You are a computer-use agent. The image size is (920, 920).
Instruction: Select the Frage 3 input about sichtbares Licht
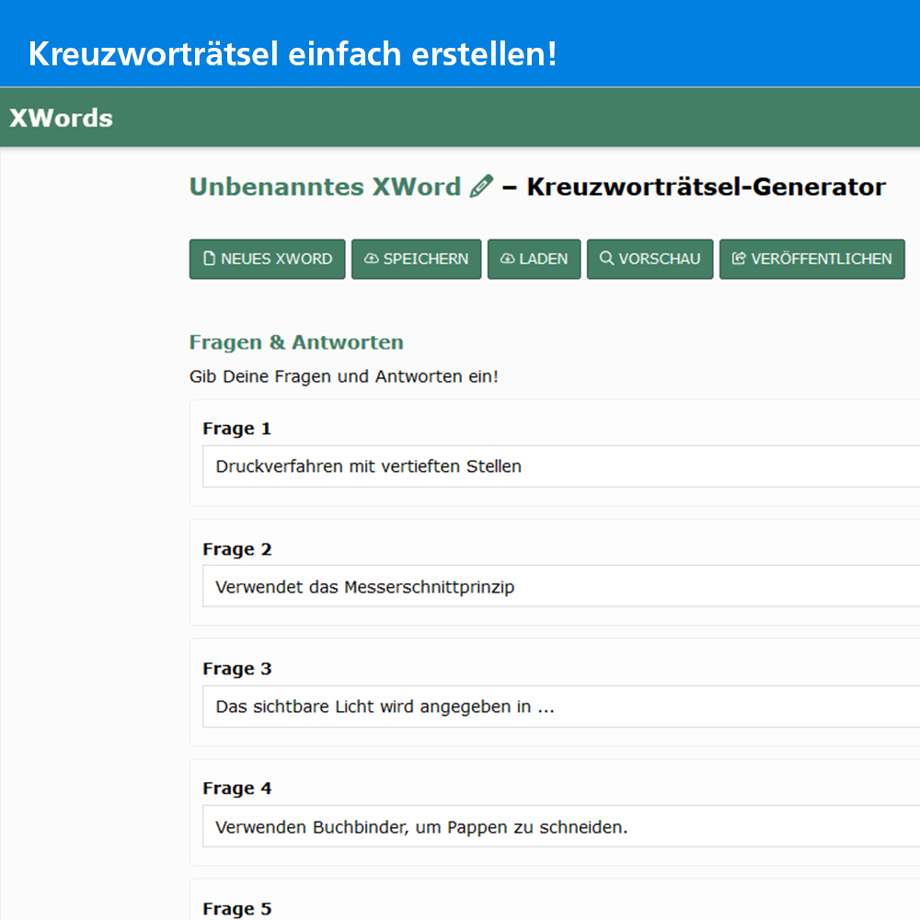(x=552, y=707)
